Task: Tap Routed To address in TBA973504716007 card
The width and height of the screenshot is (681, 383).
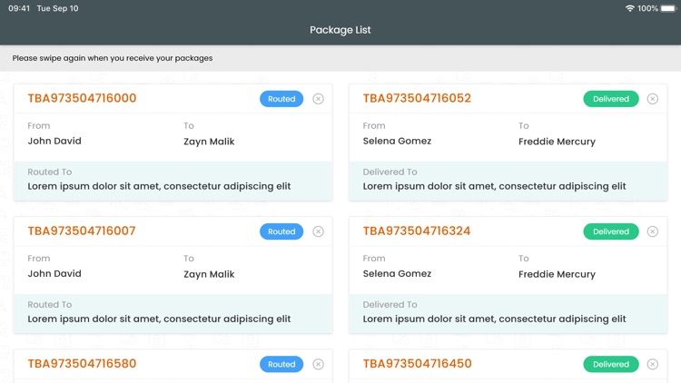Action: [x=159, y=319]
